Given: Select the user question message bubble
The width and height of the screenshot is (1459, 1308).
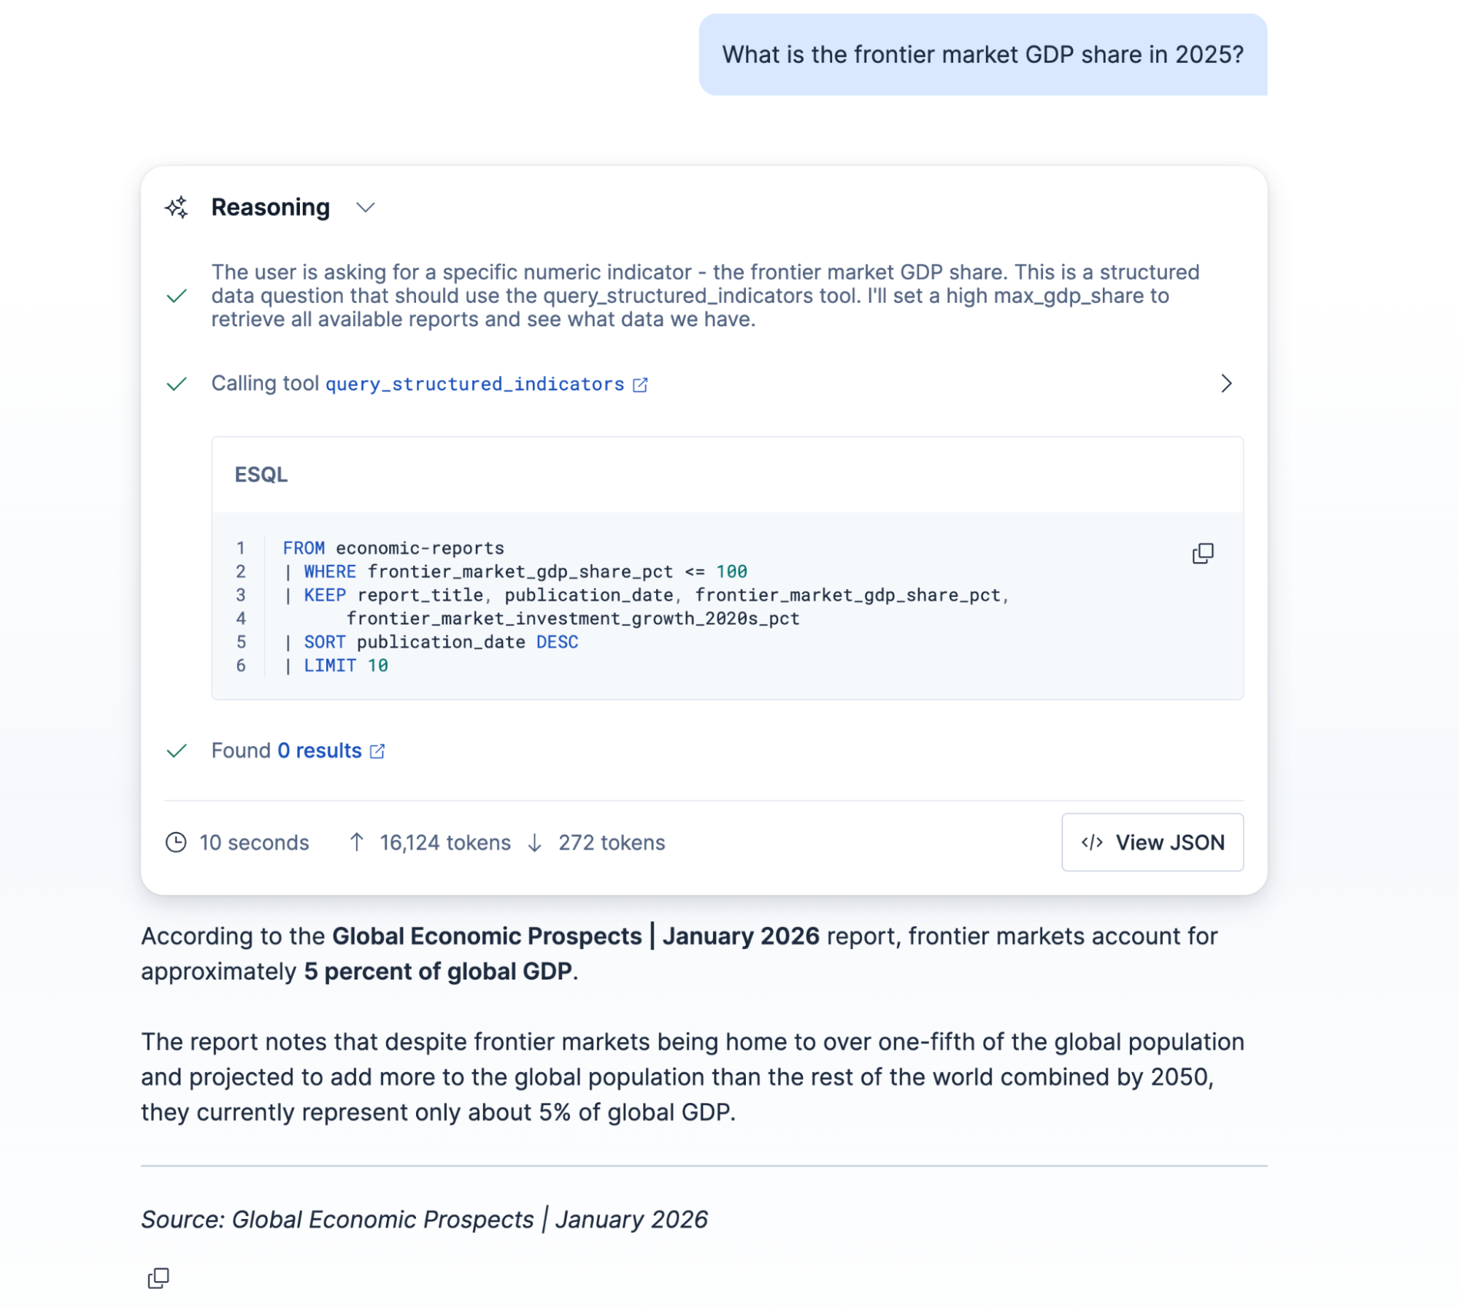Looking at the screenshot, I should [x=982, y=55].
